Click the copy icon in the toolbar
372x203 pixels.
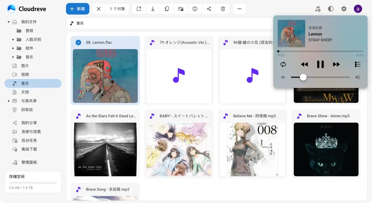point(167,9)
